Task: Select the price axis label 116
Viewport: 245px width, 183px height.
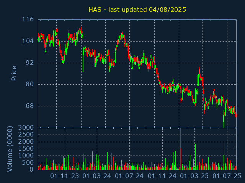Action: pyautogui.click(x=28, y=19)
